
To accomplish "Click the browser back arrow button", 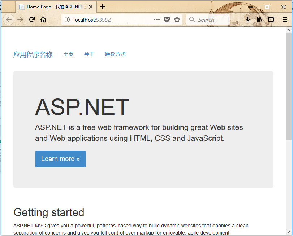I will point(9,20).
